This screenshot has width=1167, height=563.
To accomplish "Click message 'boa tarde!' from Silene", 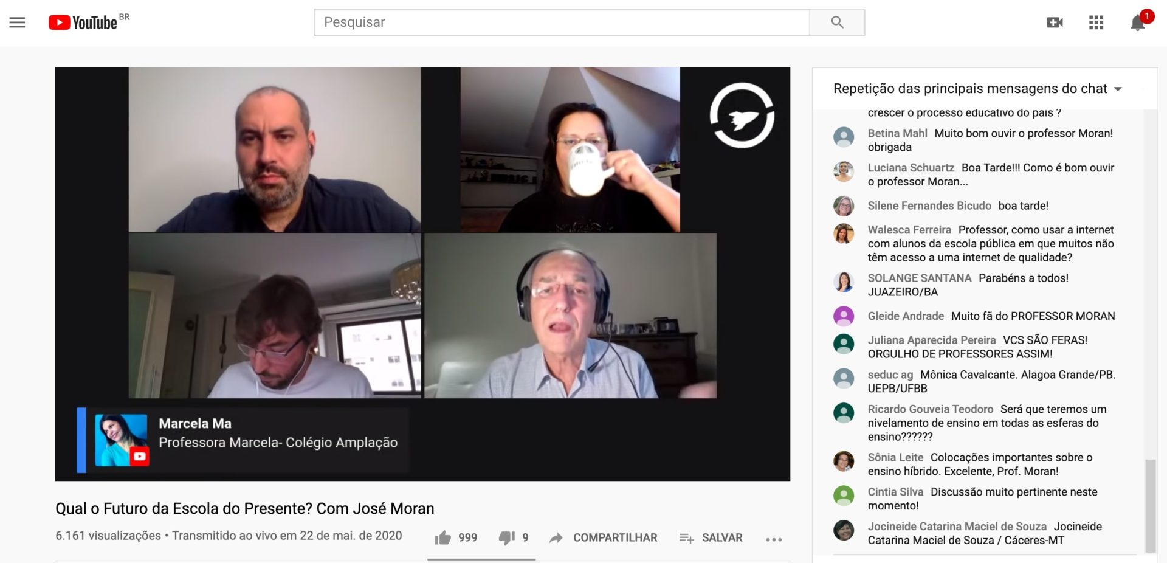I will click(x=1024, y=206).
